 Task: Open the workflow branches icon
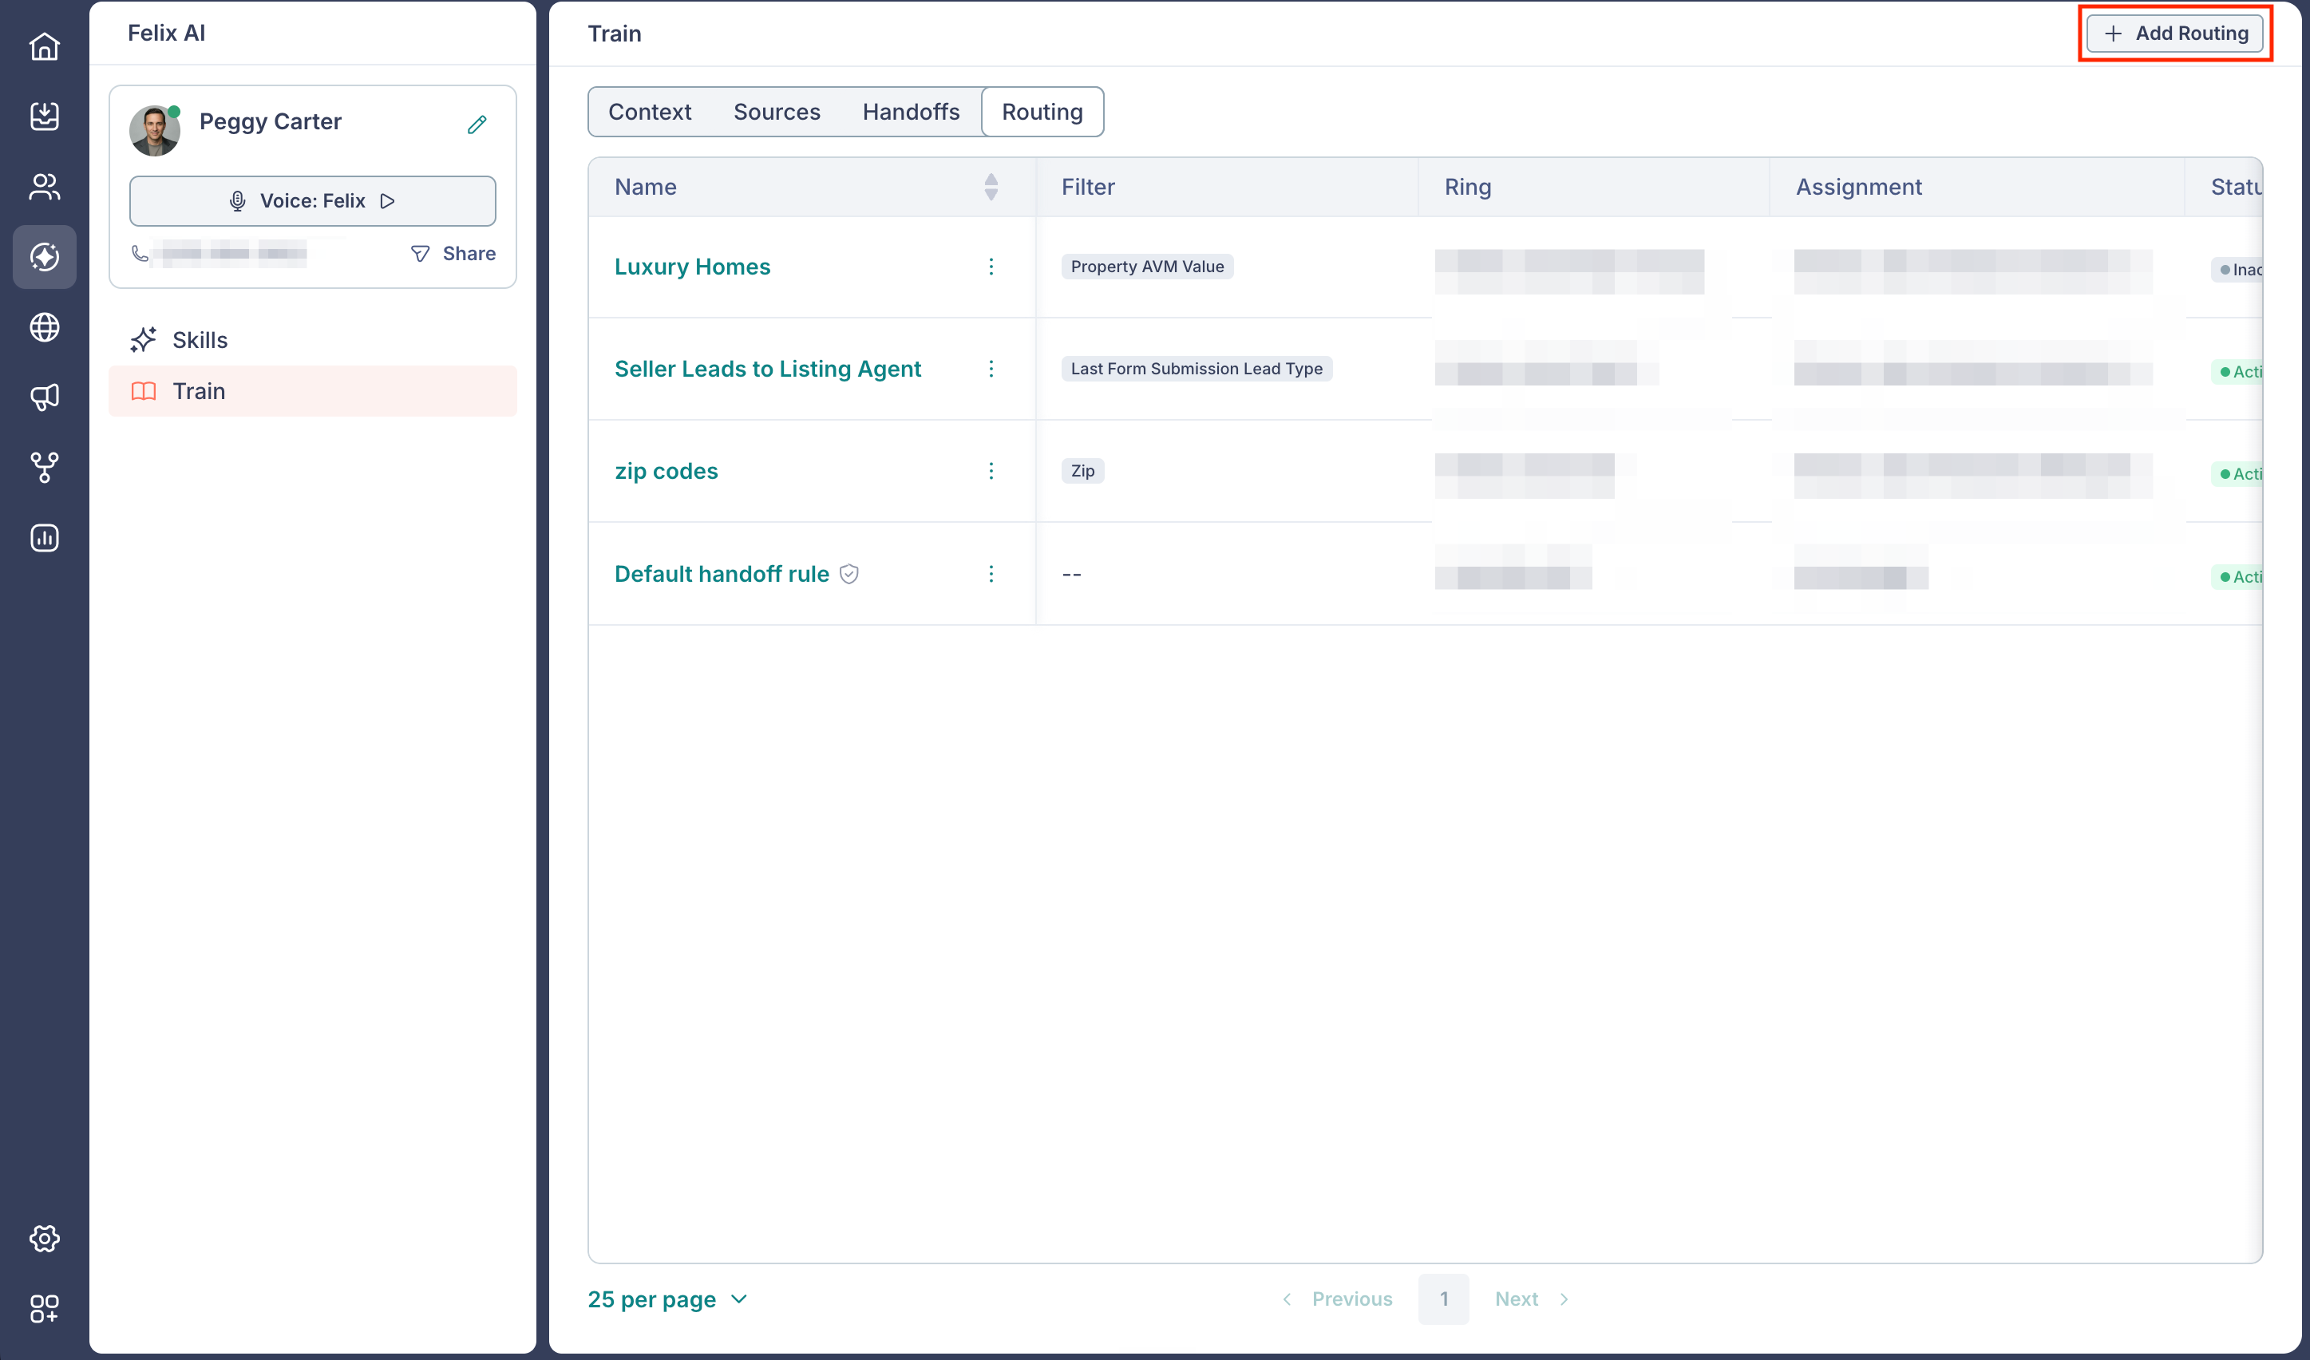tap(44, 468)
